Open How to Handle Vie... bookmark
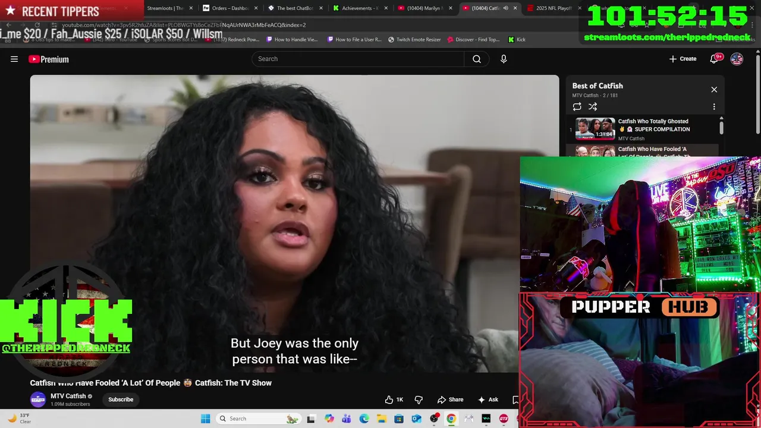 [292, 40]
